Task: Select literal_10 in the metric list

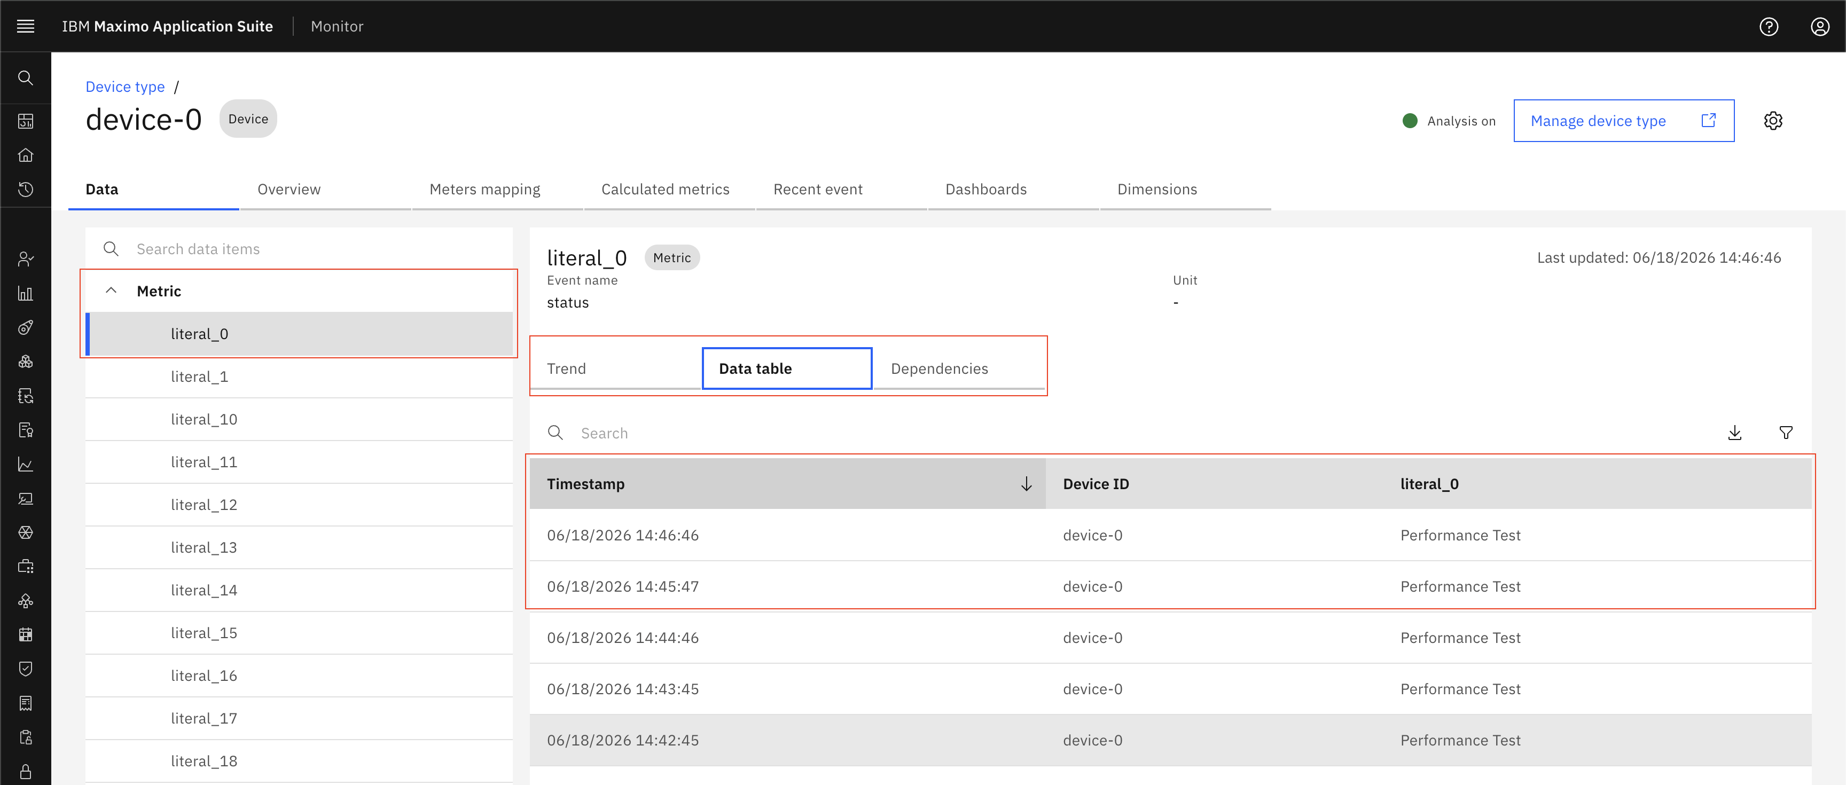Action: coord(299,419)
